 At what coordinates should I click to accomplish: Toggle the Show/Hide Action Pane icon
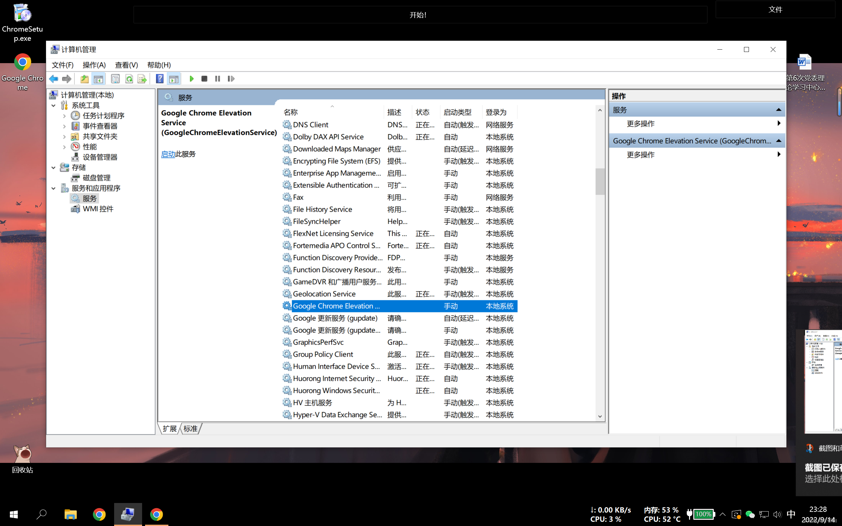tap(174, 79)
